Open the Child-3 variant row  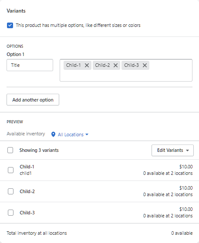pyautogui.click(x=99, y=213)
